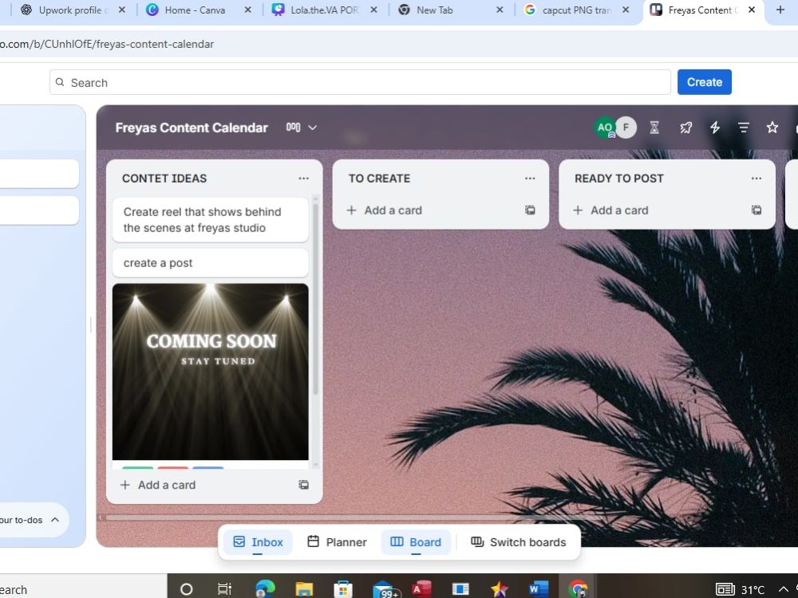Screen dimensions: 798x598
Task: Open Microsoft Access from taskbar
Action: [x=421, y=589]
